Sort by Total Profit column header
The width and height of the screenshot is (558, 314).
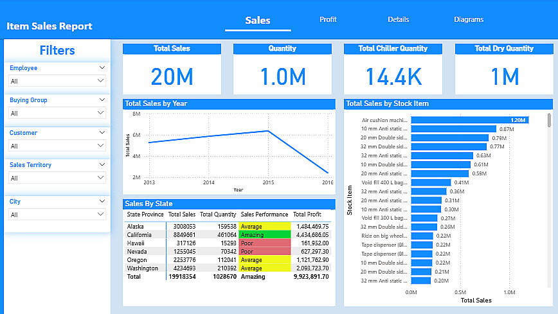pos(307,214)
